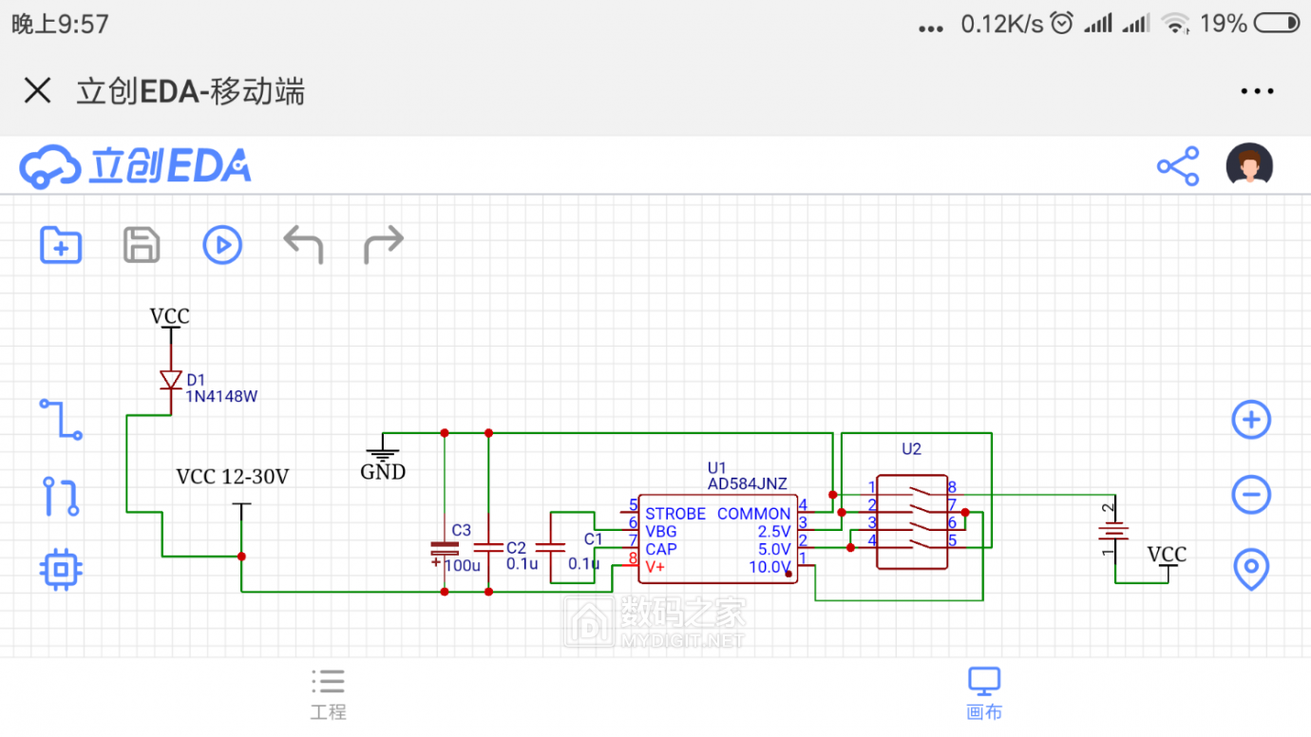
Task: Click the VCC label near the battery
Action: pyautogui.click(x=1167, y=555)
